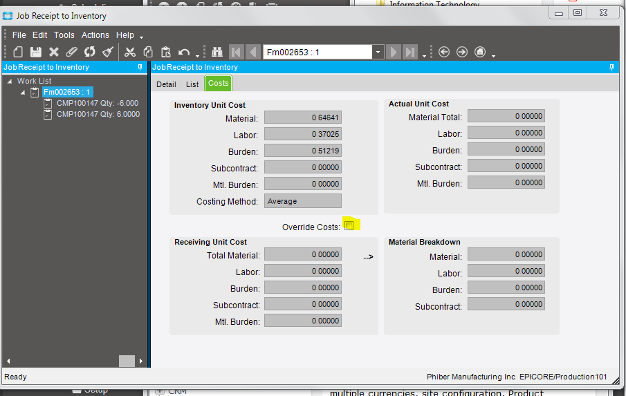Image resolution: width=626 pixels, height=396 pixels.
Task: Click the clipboard icon beside Fm002653 : 1 node
Action: point(35,92)
